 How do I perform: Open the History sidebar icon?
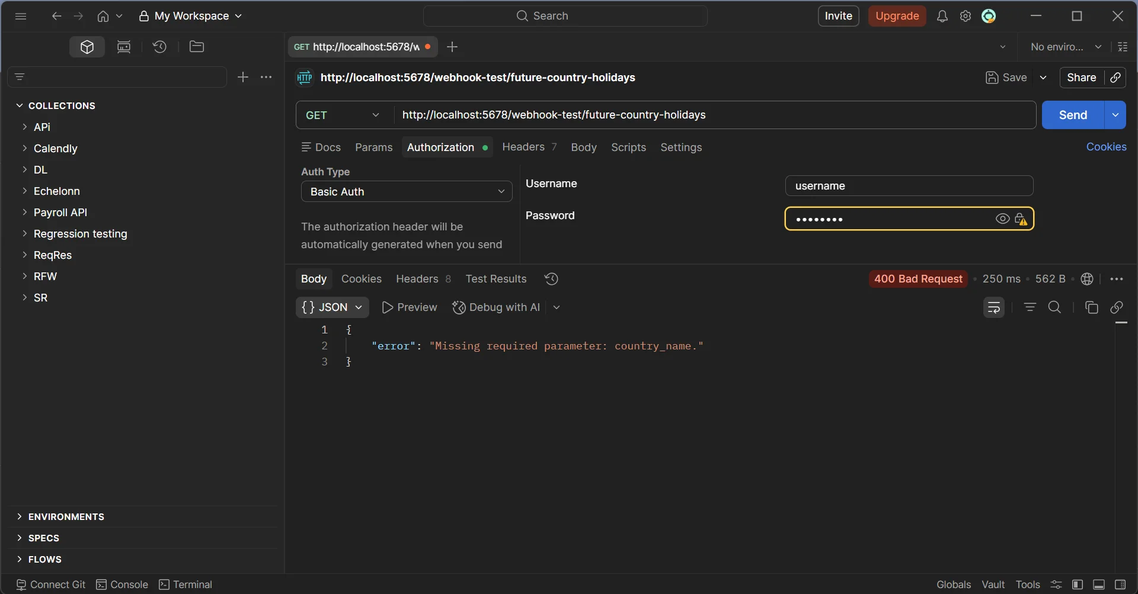coord(159,47)
